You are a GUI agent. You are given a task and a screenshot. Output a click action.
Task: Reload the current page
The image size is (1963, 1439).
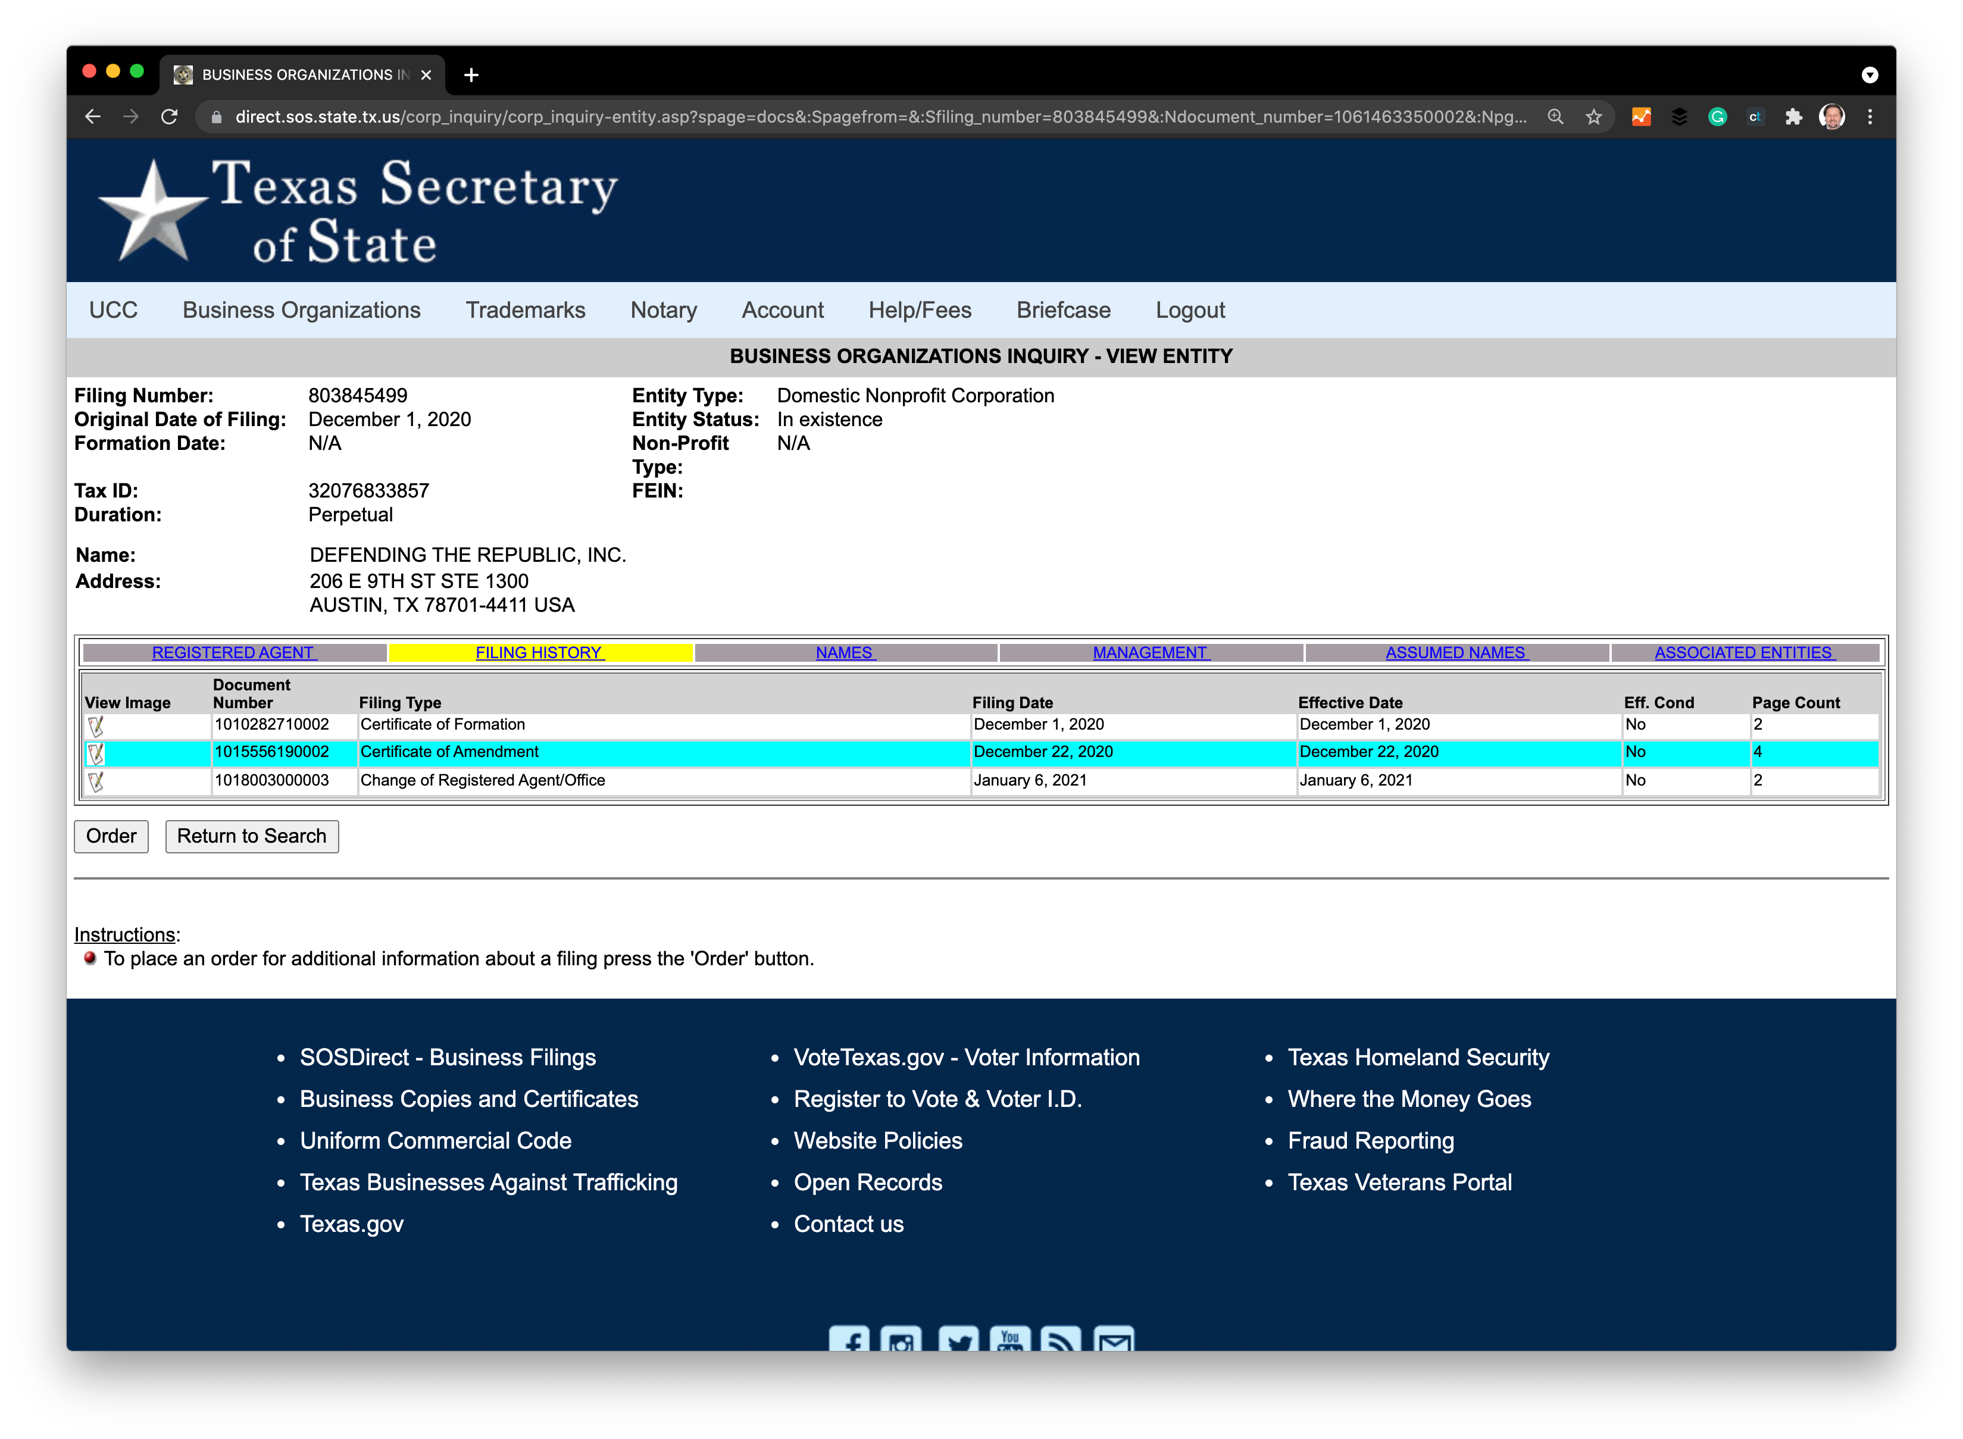[169, 117]
